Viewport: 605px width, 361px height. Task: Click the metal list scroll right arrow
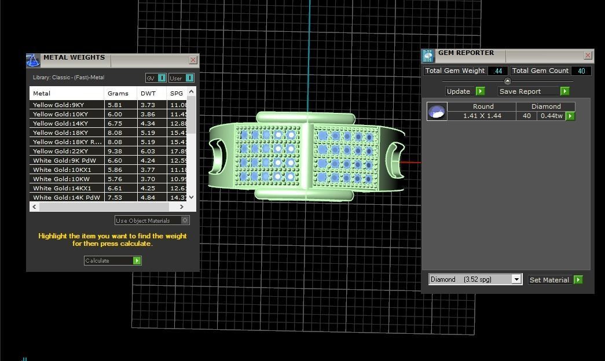coord(181,207)
